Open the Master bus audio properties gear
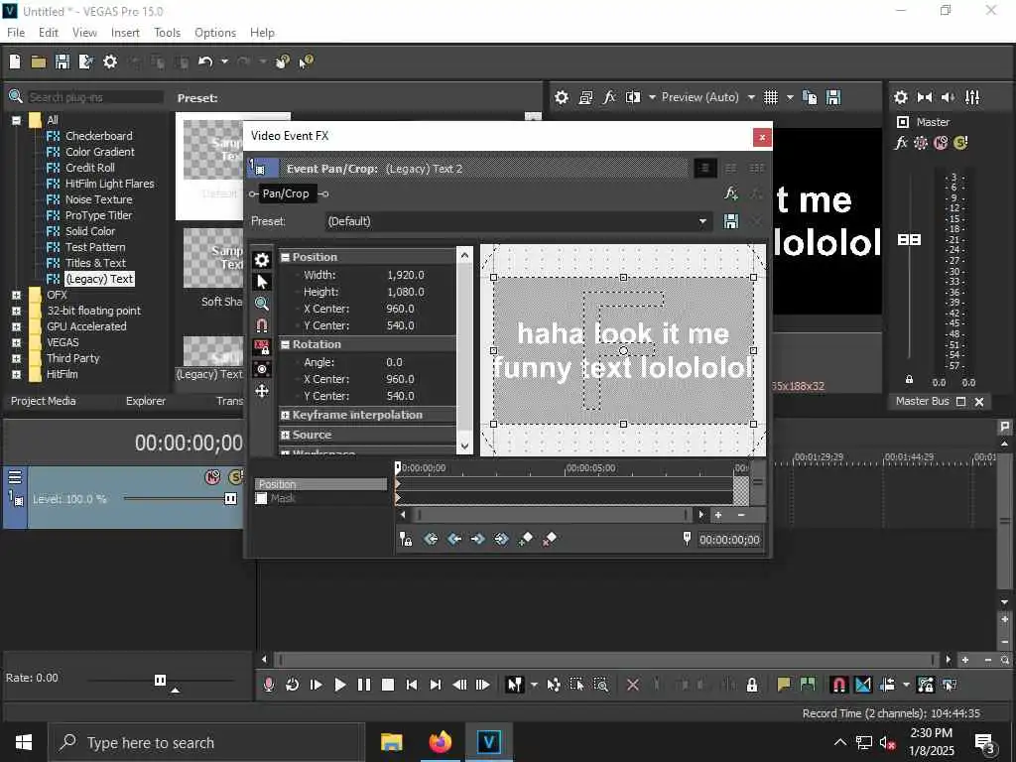Screen dimensions: 1016x762 [901, 97]
